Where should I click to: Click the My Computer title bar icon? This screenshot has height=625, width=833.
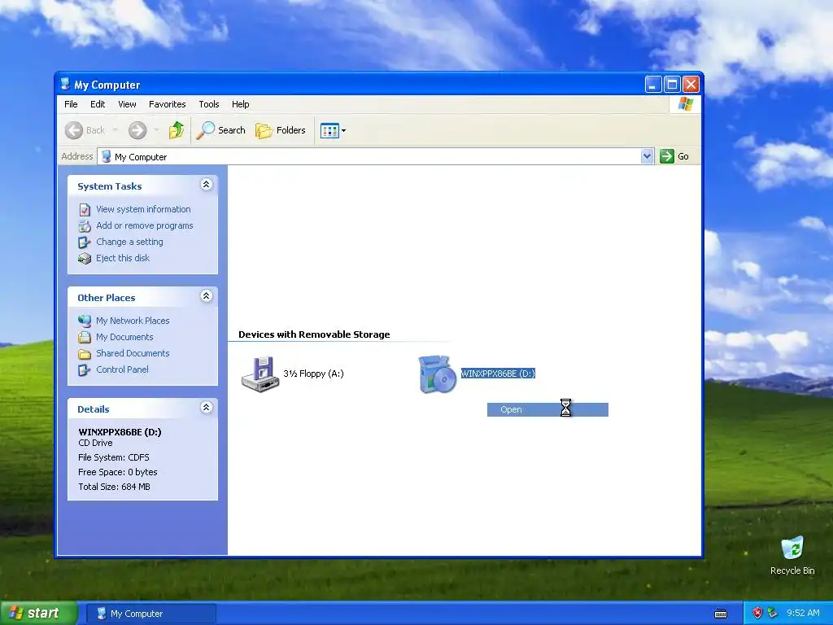[65, 84]
